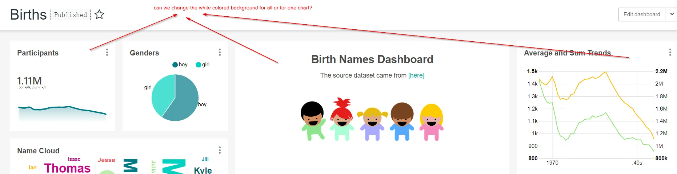677x174 pixels.
Task: Click the Published status badge
Action: [71, 14]
